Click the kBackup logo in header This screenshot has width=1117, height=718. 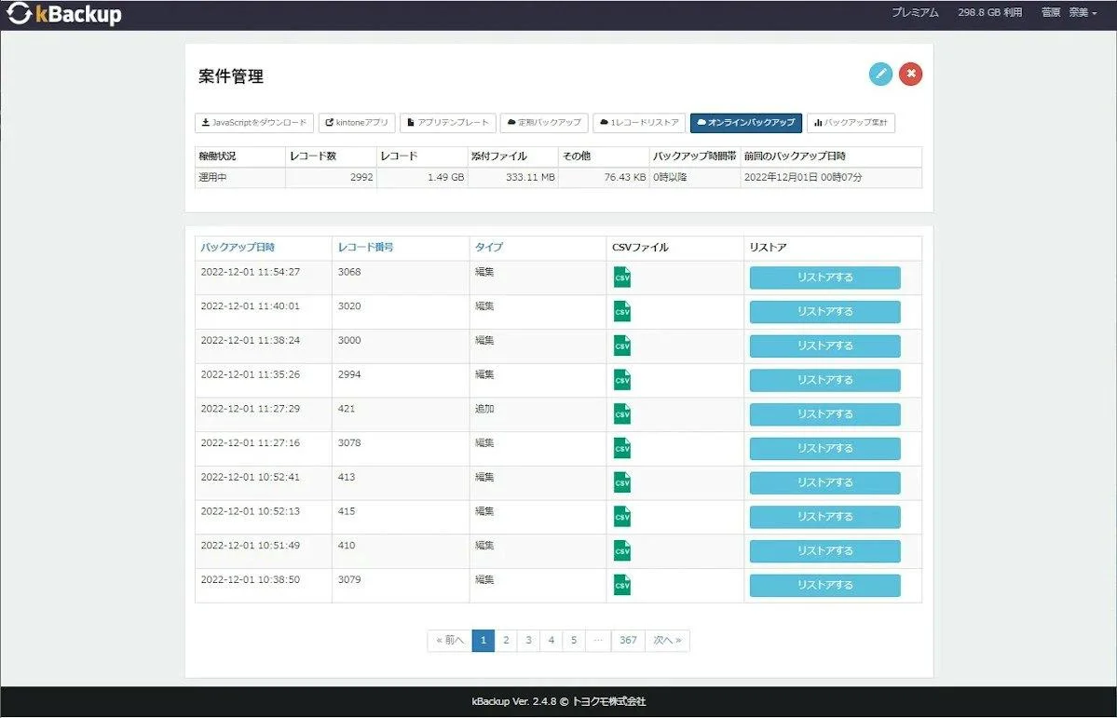64,15
